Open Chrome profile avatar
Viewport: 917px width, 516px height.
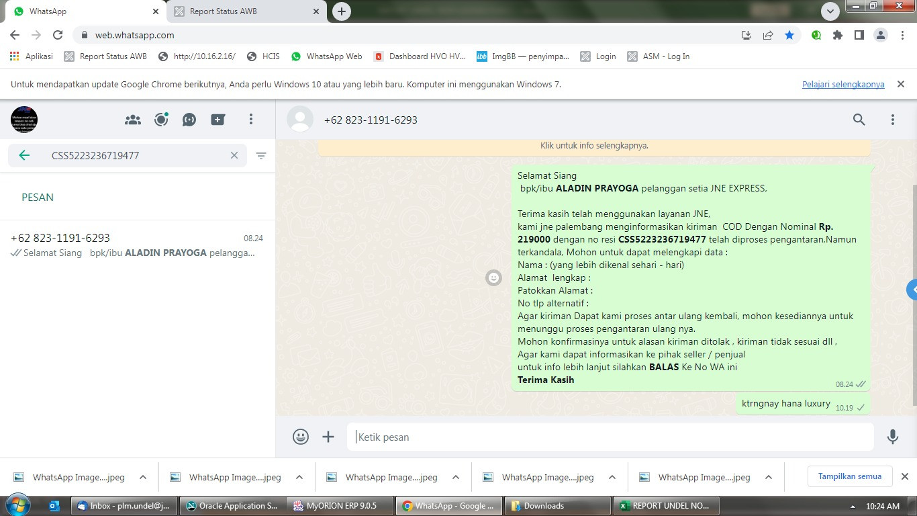(881, 35)
